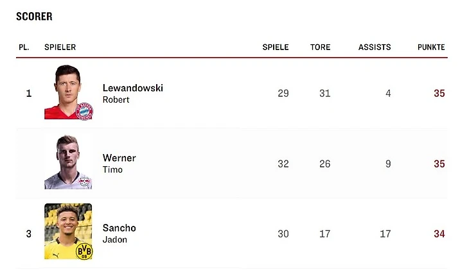Screen dimensions: 469x274
Task: Open Lewandowski player name link
Action: point(132,88)
